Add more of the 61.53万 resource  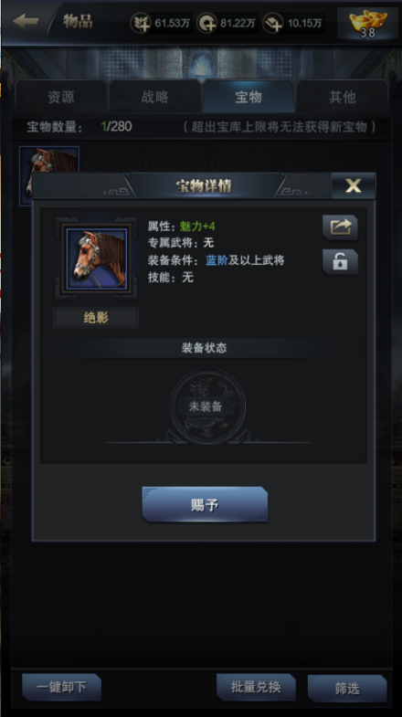(x=142, y=23)
